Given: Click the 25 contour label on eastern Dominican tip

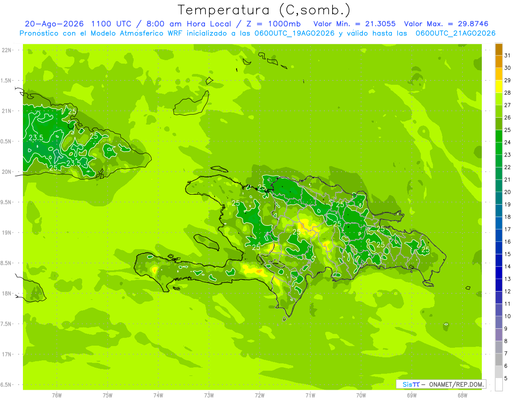Looking at the screenshot, I should (x=426, y=250).
